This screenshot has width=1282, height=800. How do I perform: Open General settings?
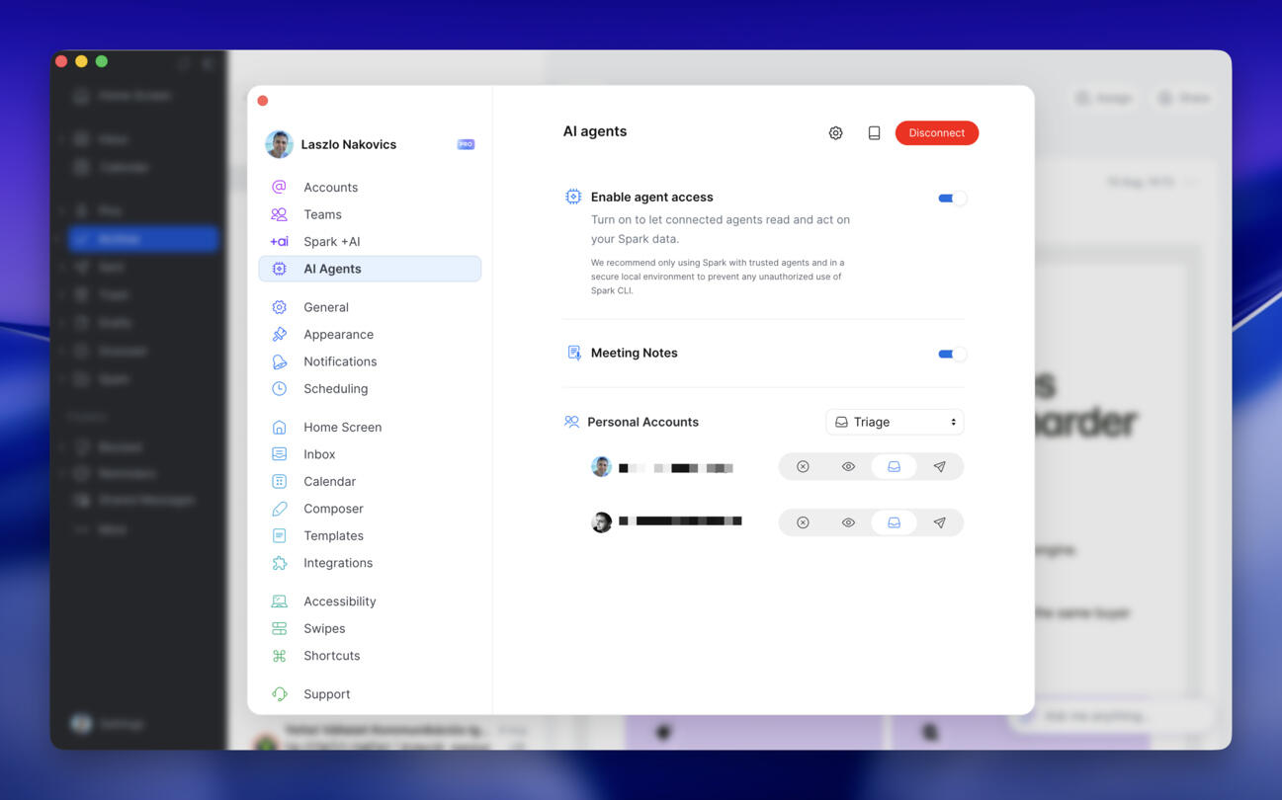(x=370, y=307)
